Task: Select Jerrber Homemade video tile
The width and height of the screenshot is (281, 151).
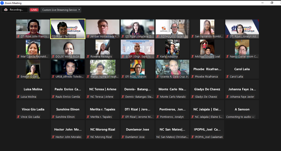Action: [102, 29]
